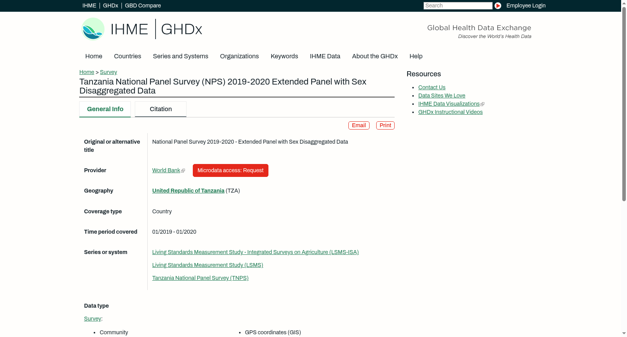Click Microdata access: Request button

click(x=230, y=170)
